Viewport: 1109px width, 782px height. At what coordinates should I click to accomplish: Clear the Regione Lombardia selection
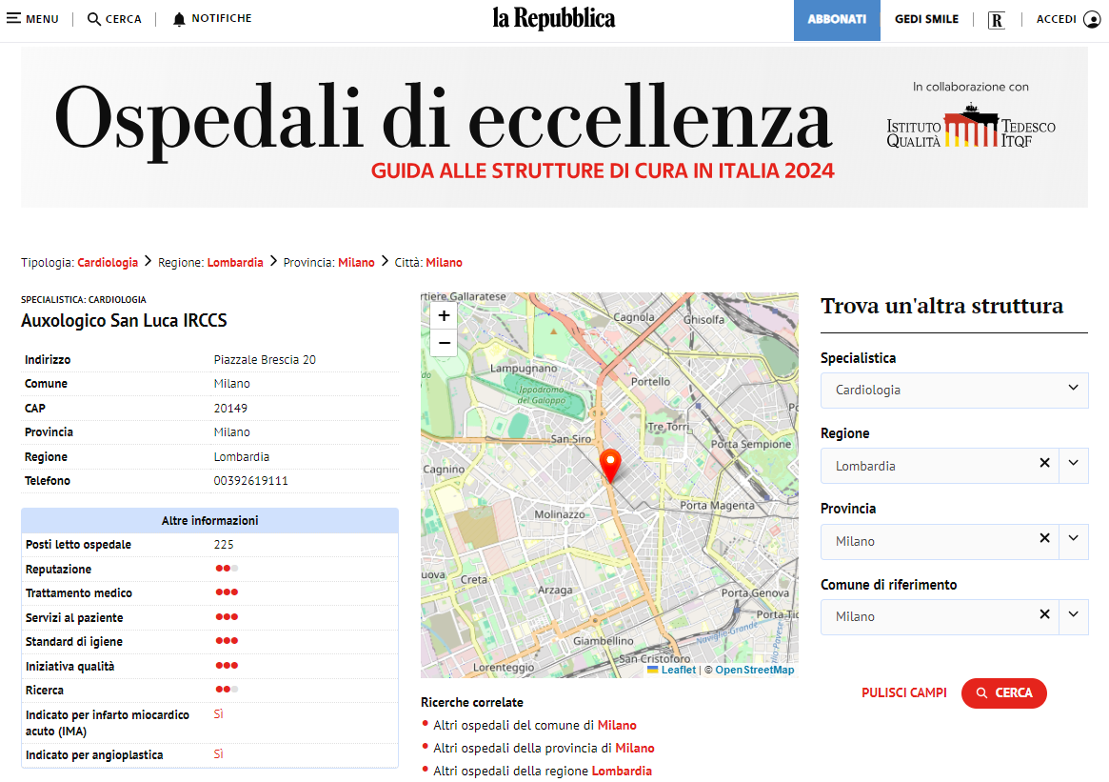tap(1044, 463)
